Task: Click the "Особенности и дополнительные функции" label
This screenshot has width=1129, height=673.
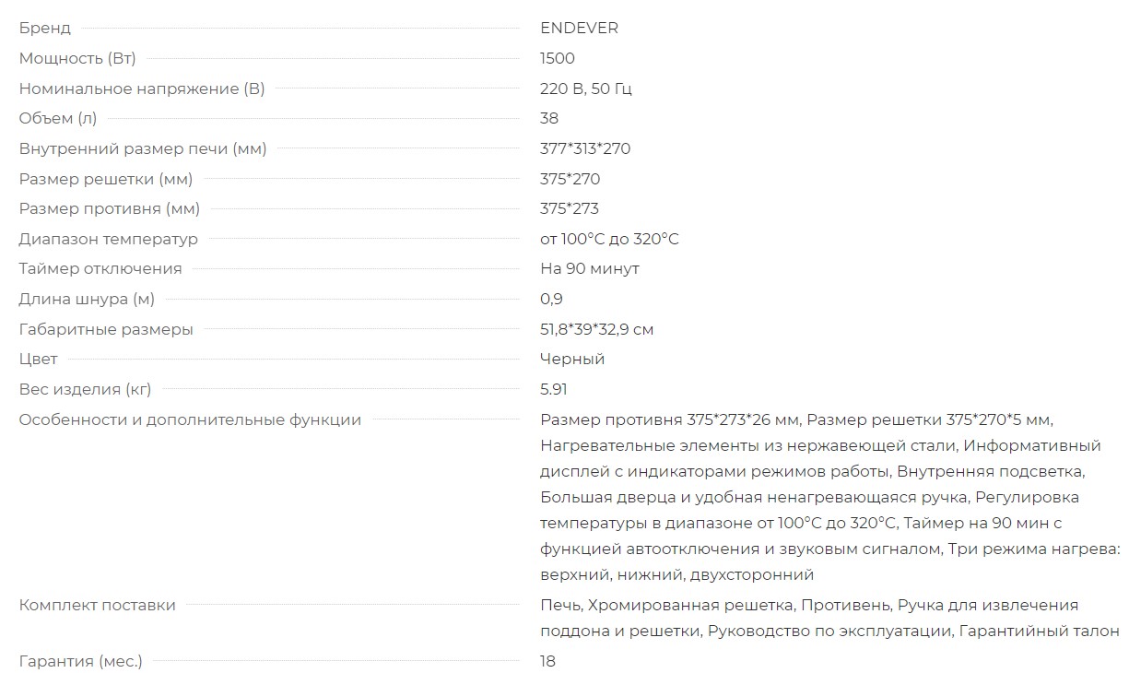Action: (x=190, y=419)
